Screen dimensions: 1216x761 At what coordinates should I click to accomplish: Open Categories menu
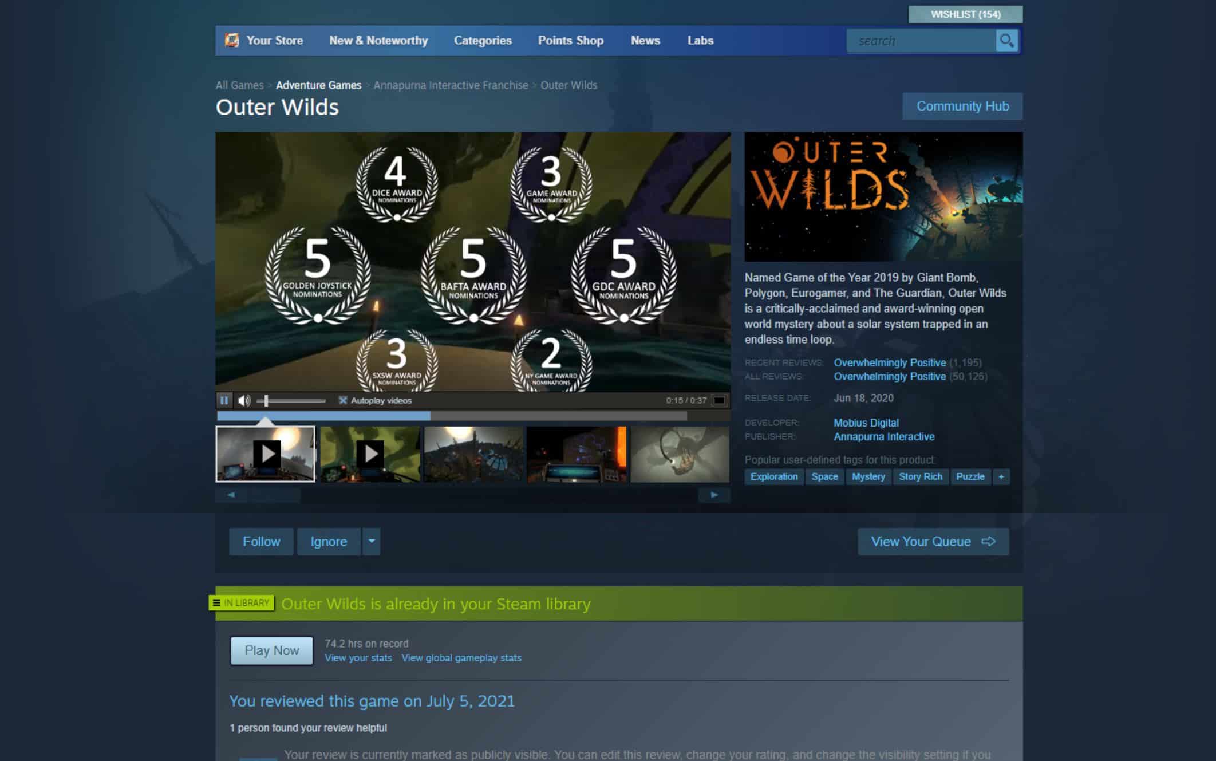click(x=483, y=40)
